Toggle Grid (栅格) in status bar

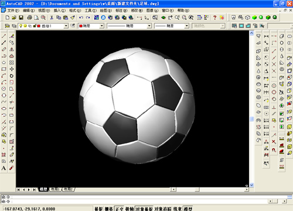pyautogui.click(x=108, y=209)
